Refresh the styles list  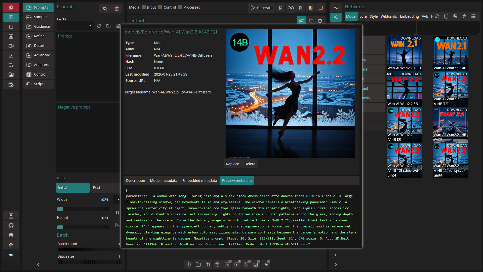pyautogui.click(x=99, y=26)
